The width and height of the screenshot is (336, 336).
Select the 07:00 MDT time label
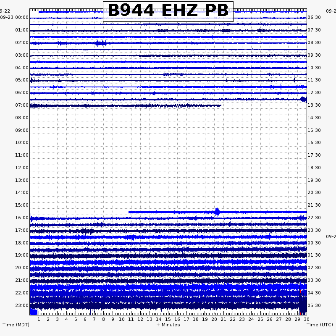click(x=22, y=105)
